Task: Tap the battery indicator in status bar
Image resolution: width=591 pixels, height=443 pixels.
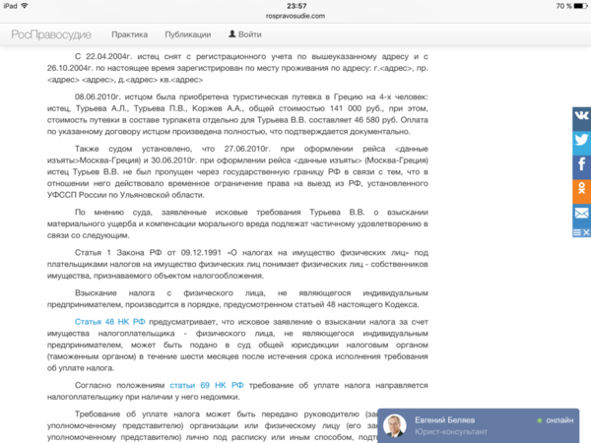Action: (x=573, y=5)
